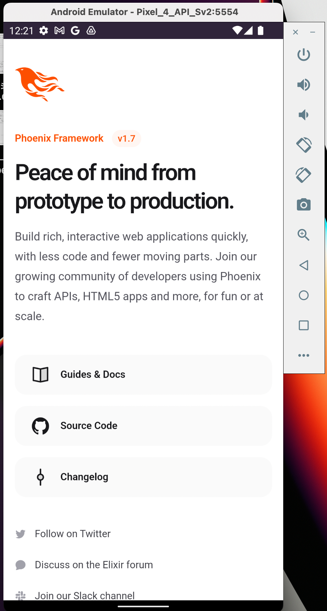Take a screenshot with the camera icon
327x611 pixels.
pos(303,205)
